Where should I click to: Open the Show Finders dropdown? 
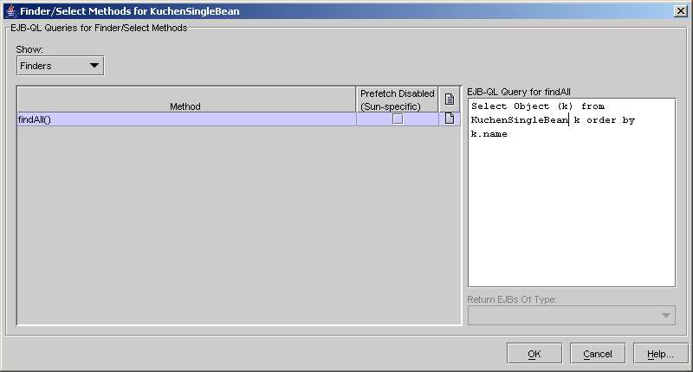(x=60, y=65)
